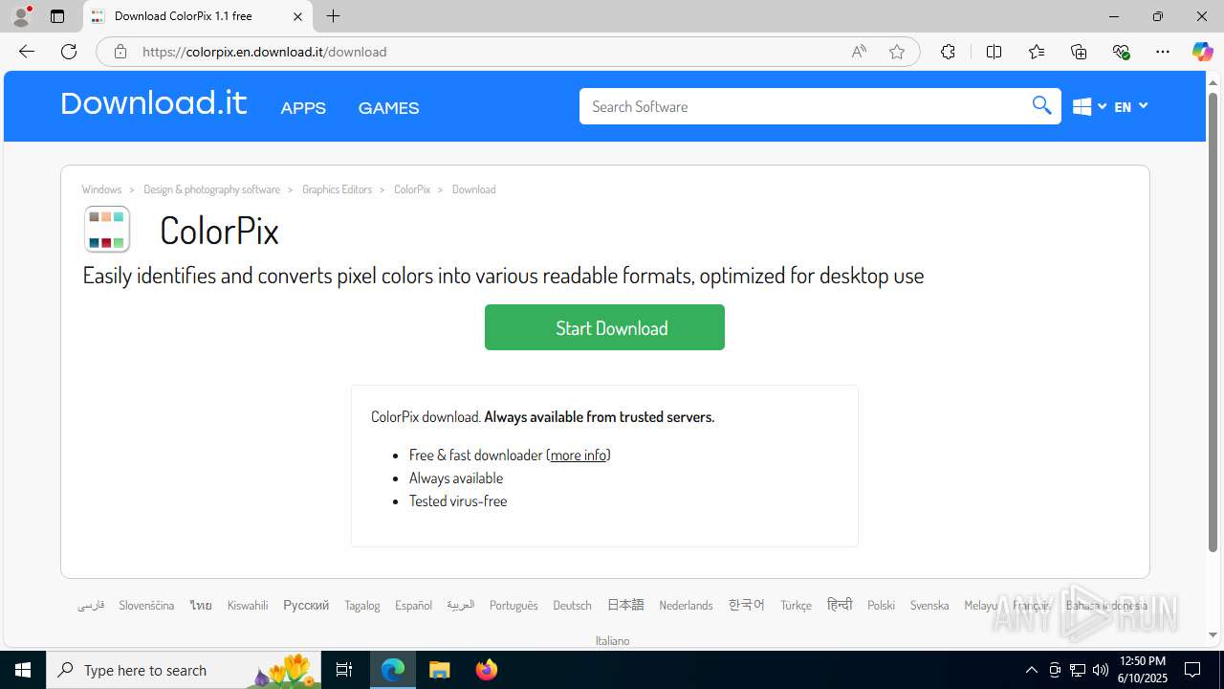Open the Graphics Editors breadcrumb
The image size is (1224, 689).
337,189
